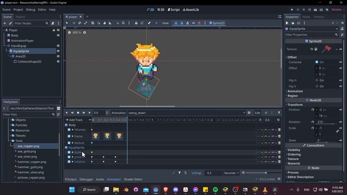Disable the frame animation track
The image size is (347, 195).
click(69, 136)
